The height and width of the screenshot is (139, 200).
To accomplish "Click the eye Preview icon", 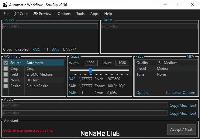I will pos(35,13).
